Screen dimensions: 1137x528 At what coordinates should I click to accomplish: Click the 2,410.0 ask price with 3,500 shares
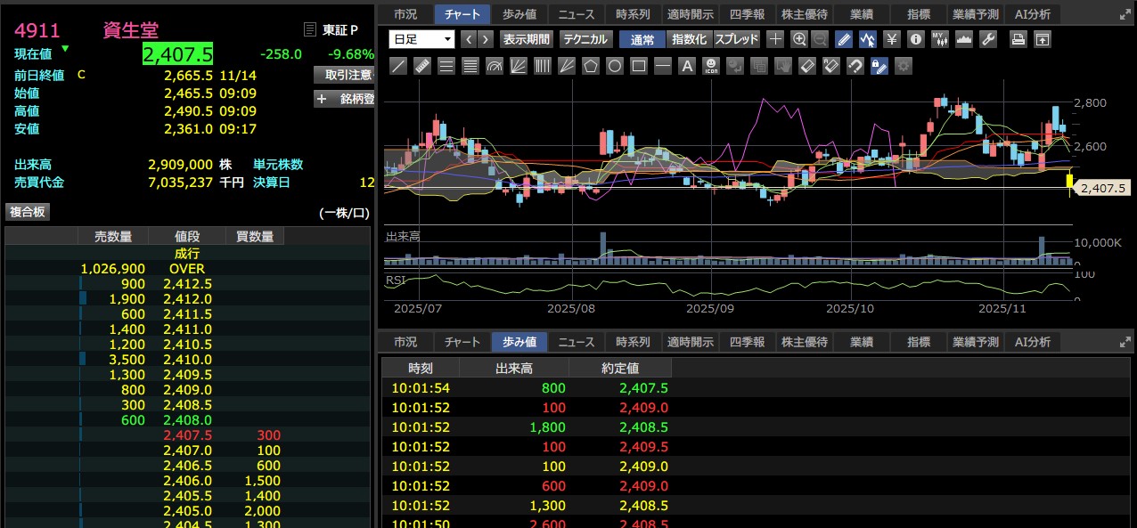coord(187,360)
